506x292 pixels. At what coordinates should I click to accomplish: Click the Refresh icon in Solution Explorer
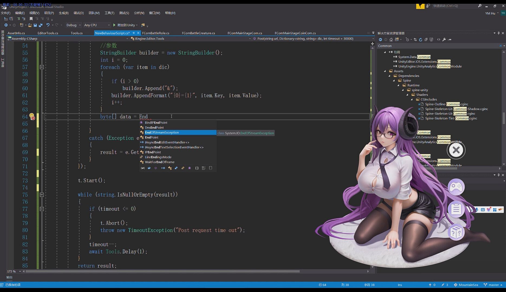click(x=420, y=39)
